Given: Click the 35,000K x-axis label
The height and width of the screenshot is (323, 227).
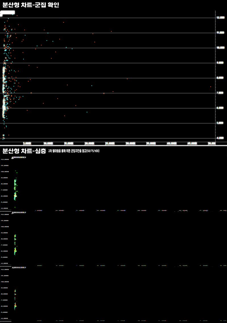Looking at the screenshot, I should (152, 144).
